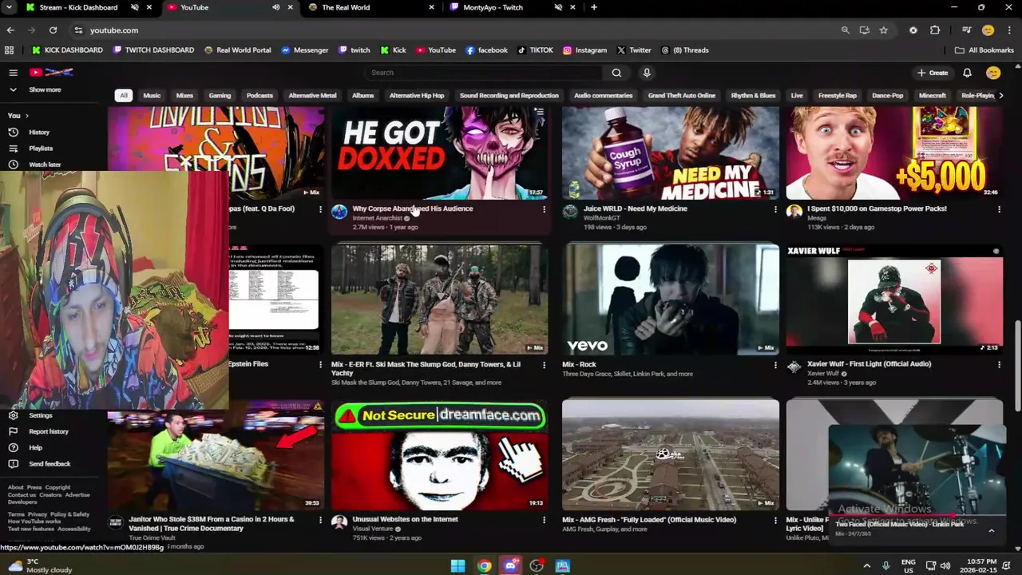Open weather widget showing Mostly cloudy
Screen dimensions: 1022x575
point(40,566)
